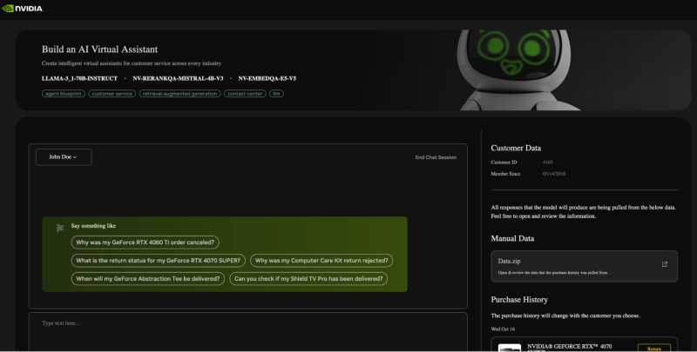
Task: Open the John Doe customer dropdown
Action: [64, 157]
